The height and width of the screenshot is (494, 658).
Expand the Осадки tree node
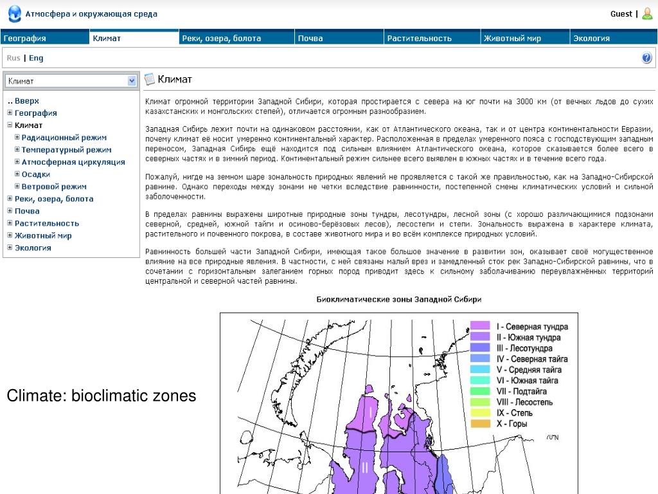coord(17,174)
